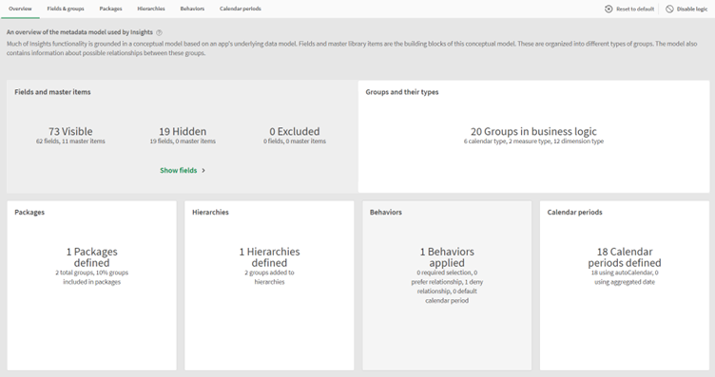Click the '0 fields, 0 master items' text
The height and width of the screenshot is (377, 715).
pyautogui.click(x=295, y=141)
